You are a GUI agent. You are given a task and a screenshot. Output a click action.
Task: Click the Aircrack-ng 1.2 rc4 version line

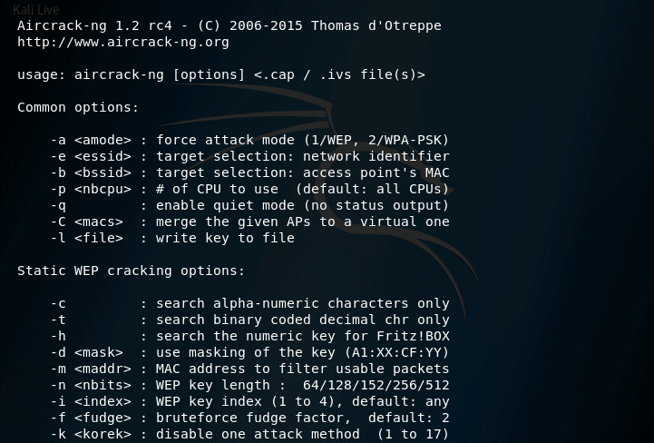point(229,25)
